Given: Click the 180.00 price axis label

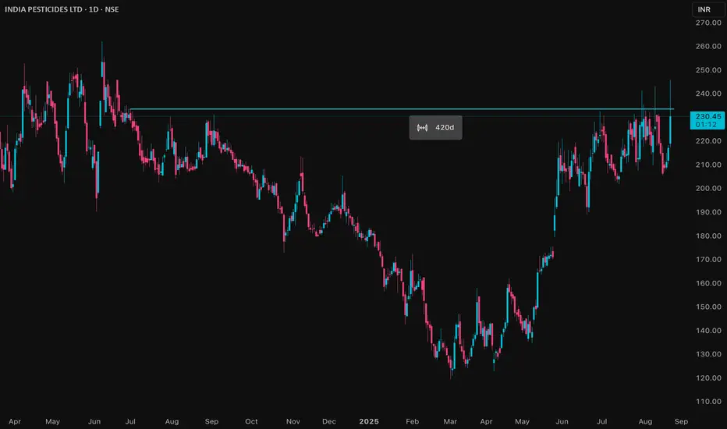Looking at the screenshot, I should pos(708,236).
